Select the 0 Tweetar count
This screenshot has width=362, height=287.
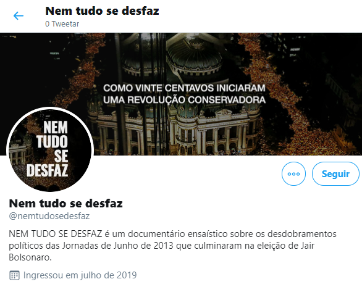[62, 24]
